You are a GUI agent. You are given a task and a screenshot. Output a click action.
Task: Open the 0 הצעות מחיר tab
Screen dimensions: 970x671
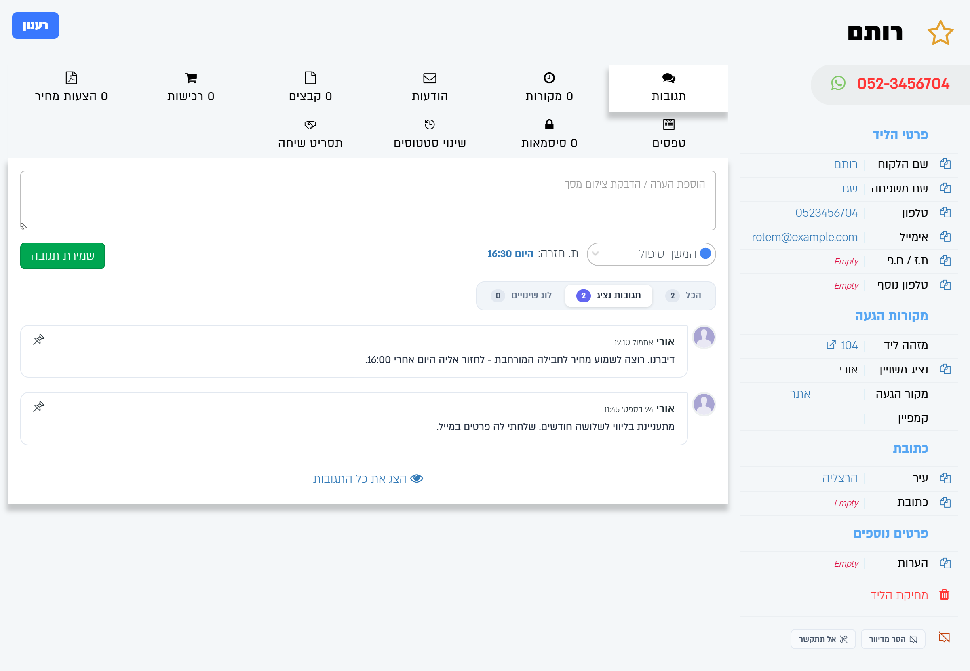coord(72,88)
